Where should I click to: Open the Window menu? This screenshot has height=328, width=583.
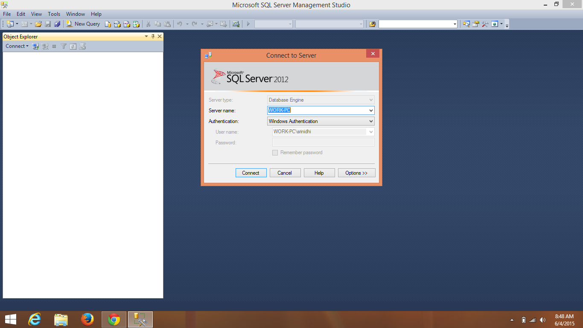click(x=76, y=14)
